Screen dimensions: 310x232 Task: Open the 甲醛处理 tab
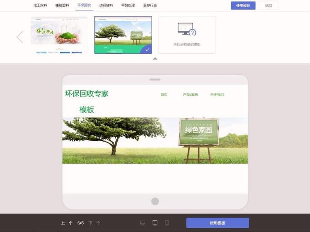coord(128,5)
